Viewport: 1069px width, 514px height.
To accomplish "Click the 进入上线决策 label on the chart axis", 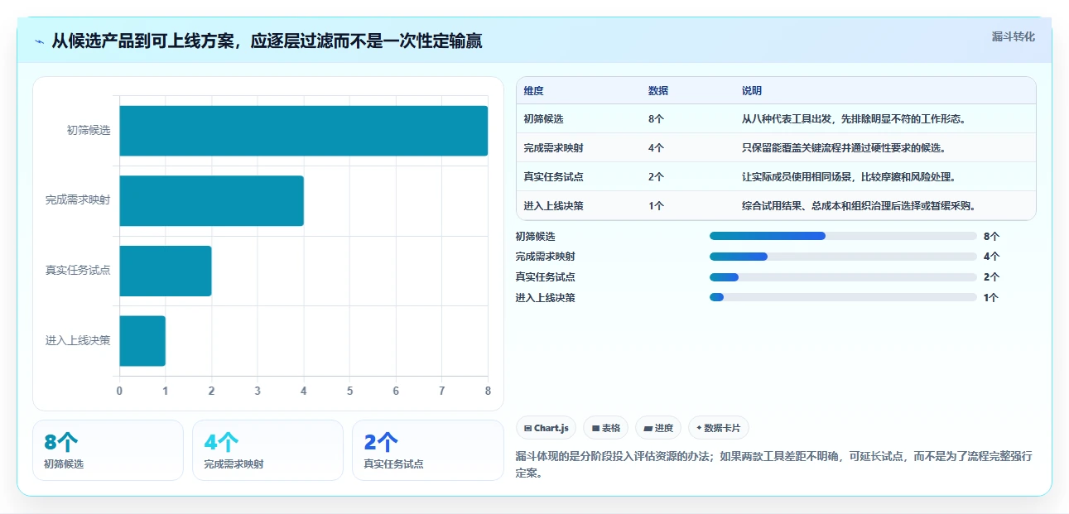I will 78,340.
